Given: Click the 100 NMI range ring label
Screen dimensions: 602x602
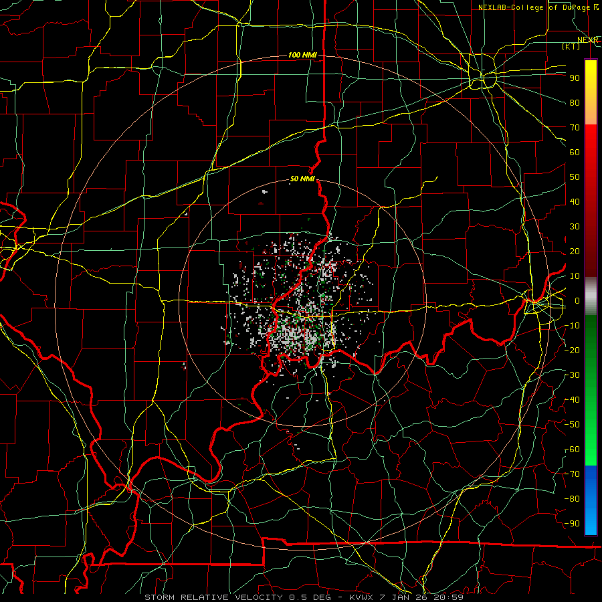Looking at the screenshot, I should tap(302, 56).
